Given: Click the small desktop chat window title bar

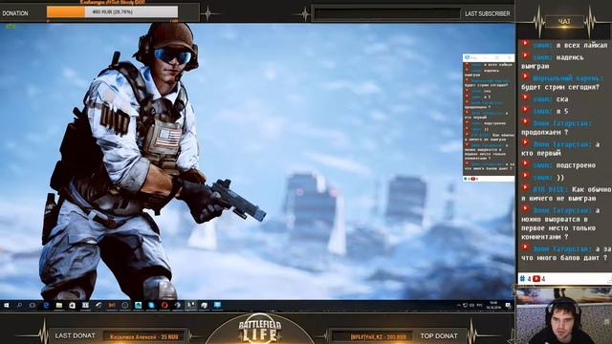Looking at the screenshot, I should click(489, 57).
